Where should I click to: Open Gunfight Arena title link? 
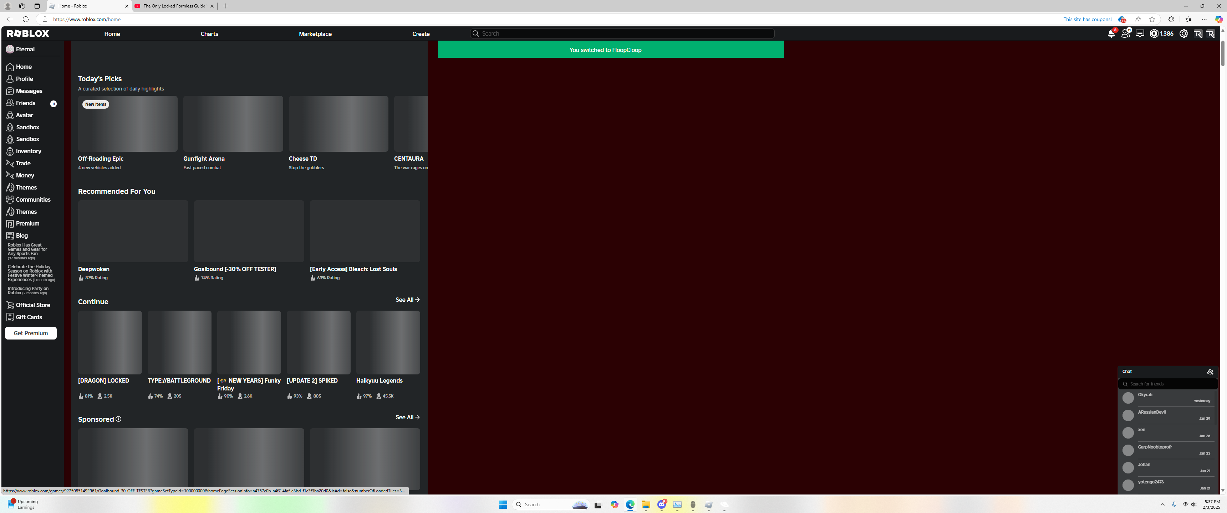204,159
